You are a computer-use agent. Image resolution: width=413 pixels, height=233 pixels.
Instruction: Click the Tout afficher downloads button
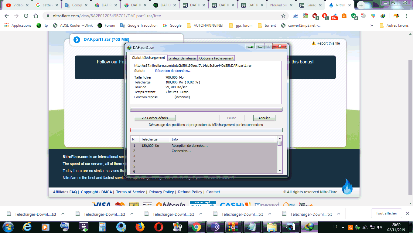(386, 213)
